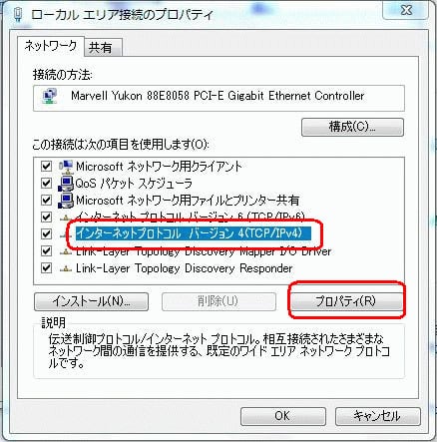The width and height of the screenshot is (437, 442).
Task: Toggle the TCP/IPv4 protocol checkbox
Action: pyautogui.click(x=46, y=233)
